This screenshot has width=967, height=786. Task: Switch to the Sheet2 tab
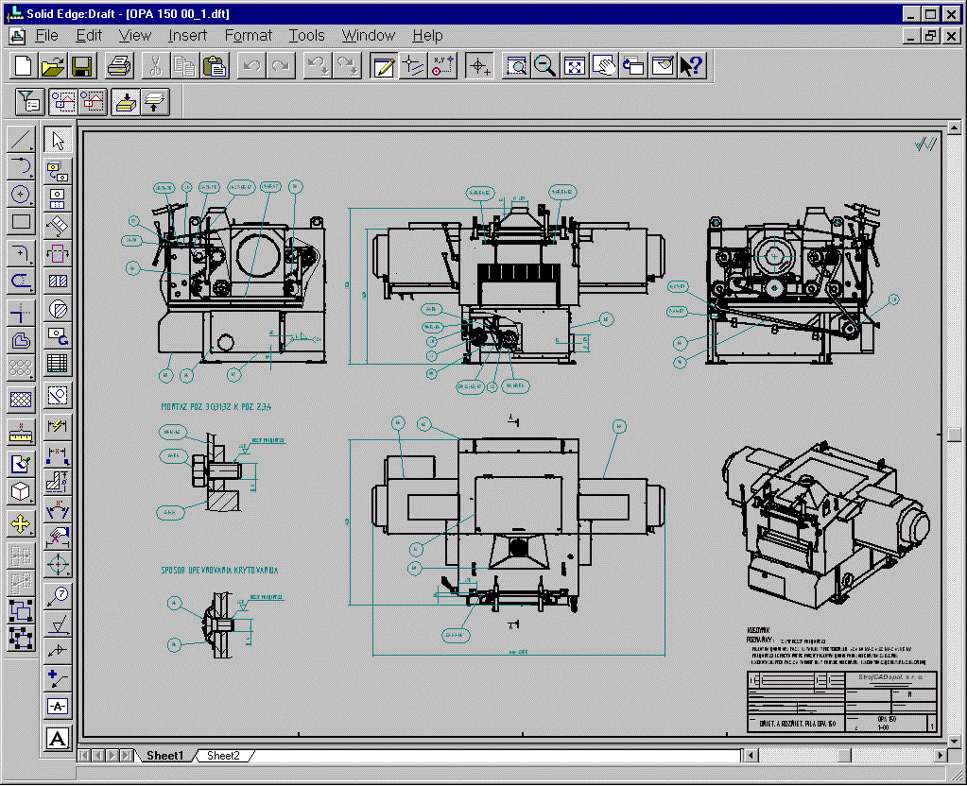223,755
